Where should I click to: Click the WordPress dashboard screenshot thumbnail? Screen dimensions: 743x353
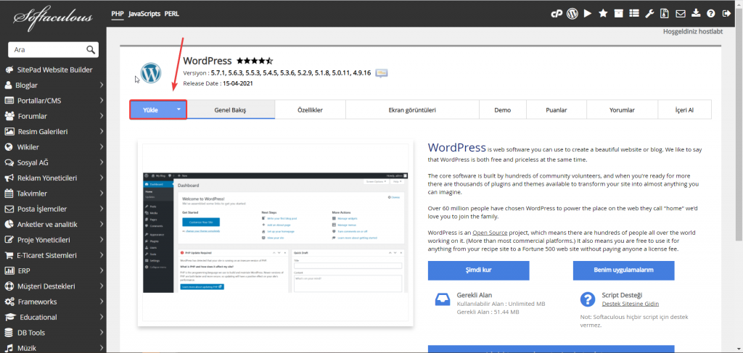(x=276, y=233)
